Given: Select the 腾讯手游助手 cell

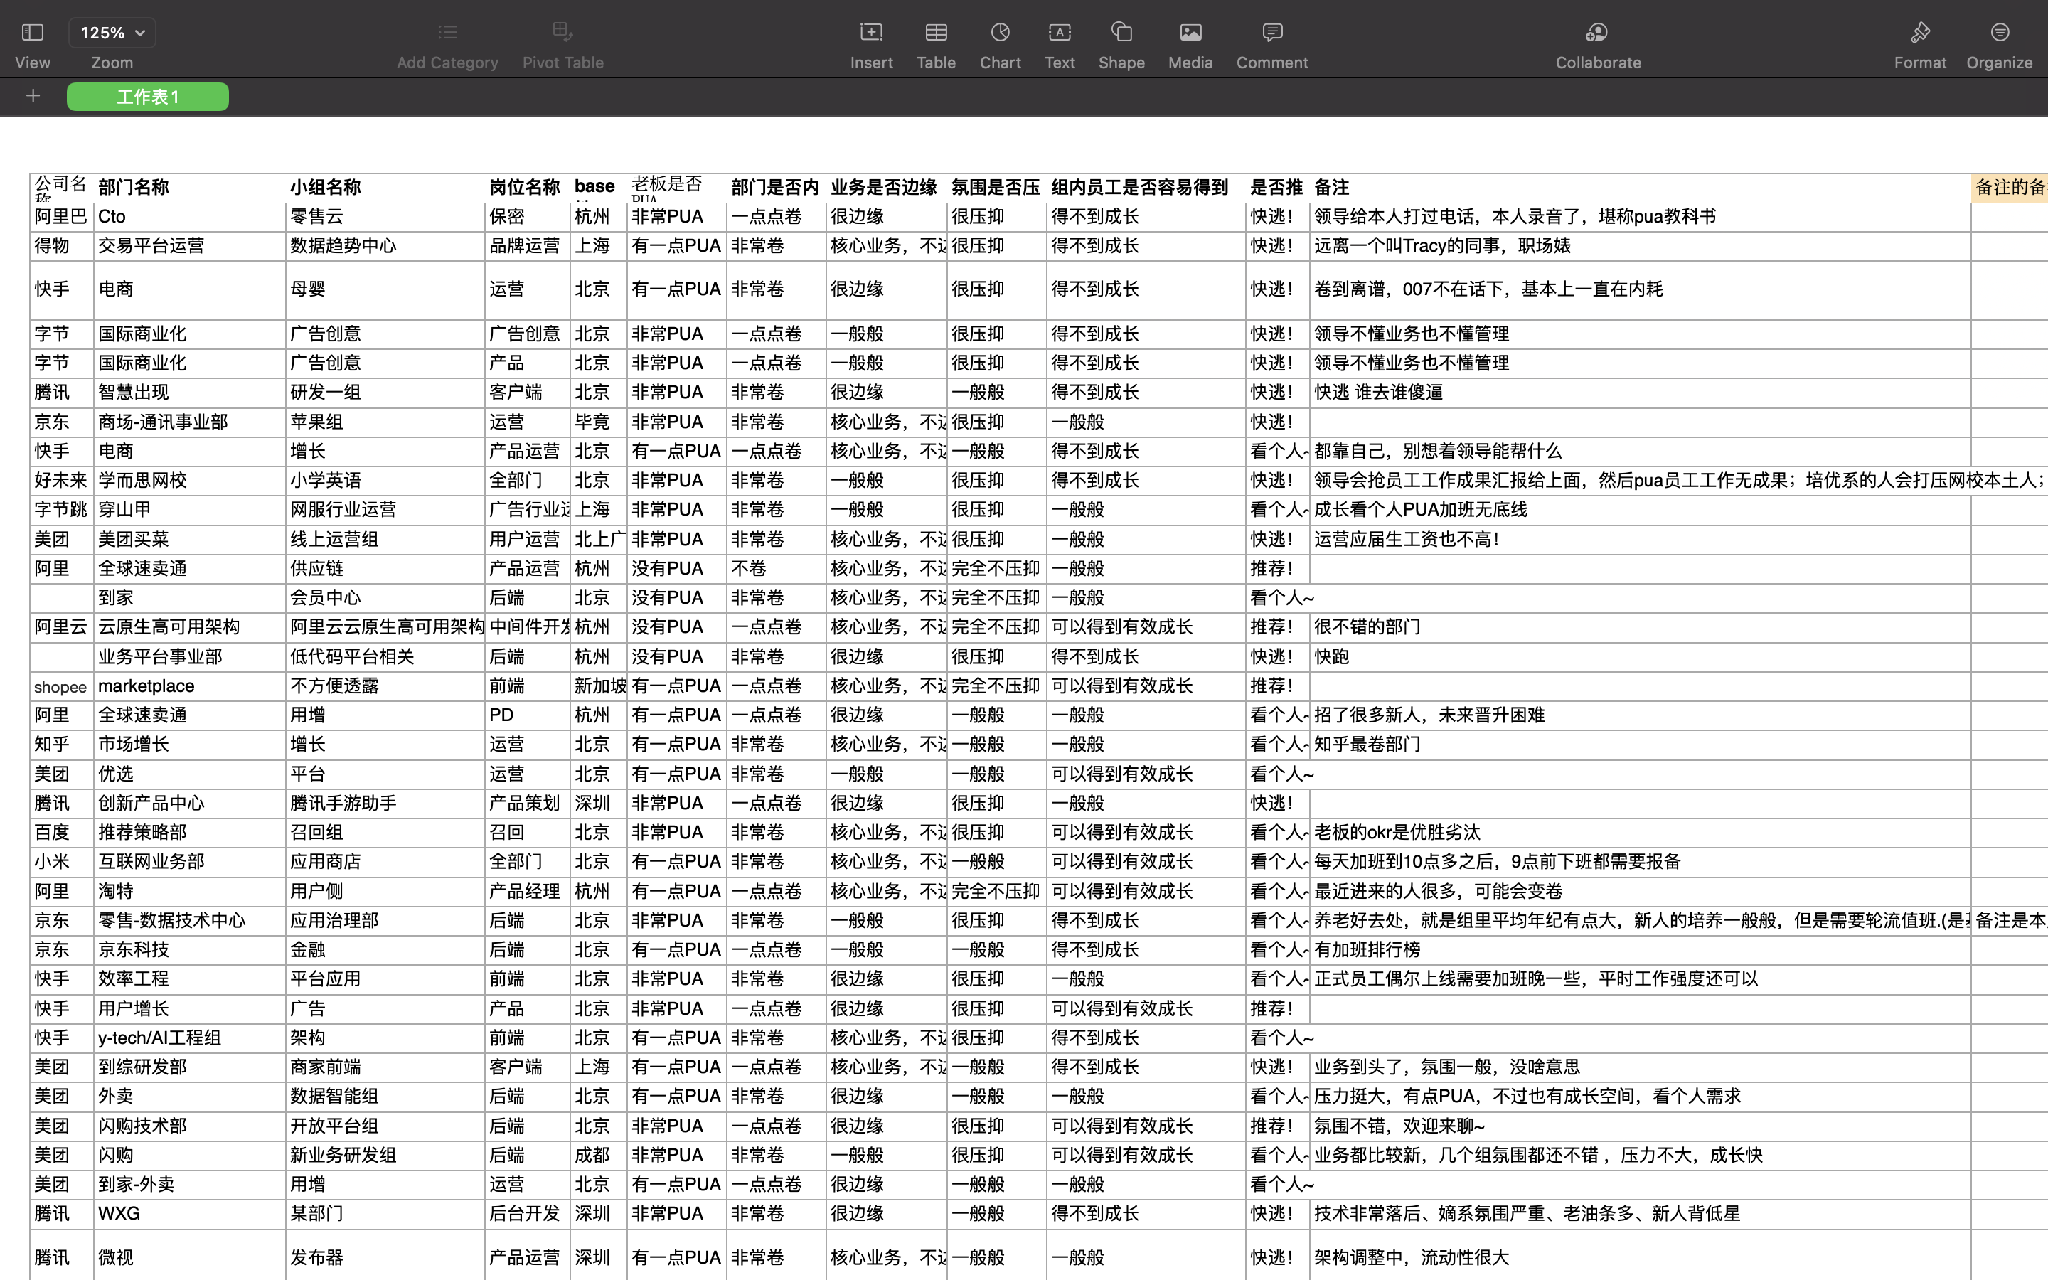Looking at the screenshot, I should point(385,804).
